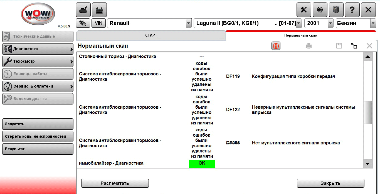Click the Распечатать button
The image size is (380, 194).
point(115,183)
